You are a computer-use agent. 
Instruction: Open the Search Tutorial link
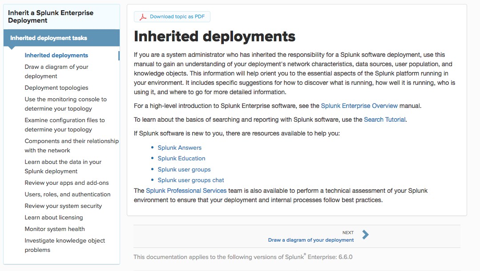click(384, 120)
